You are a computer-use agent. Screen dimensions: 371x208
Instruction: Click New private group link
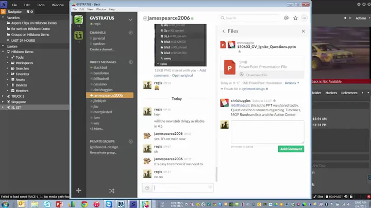tap(103, 153)
